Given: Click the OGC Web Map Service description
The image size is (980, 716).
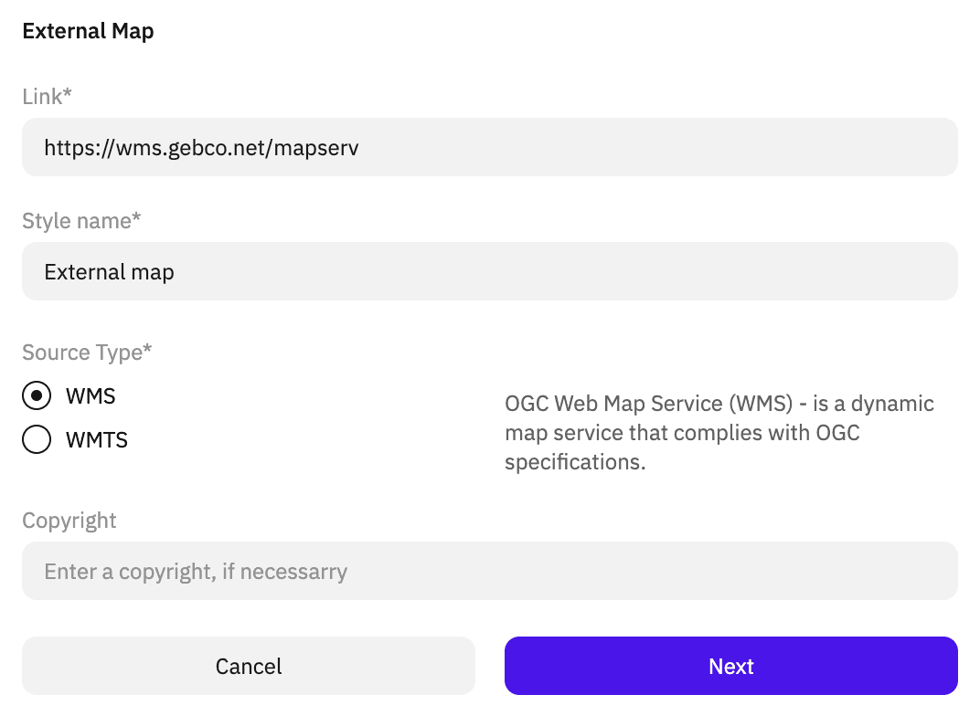Looking at the screenshot, I should coord(719,432).
